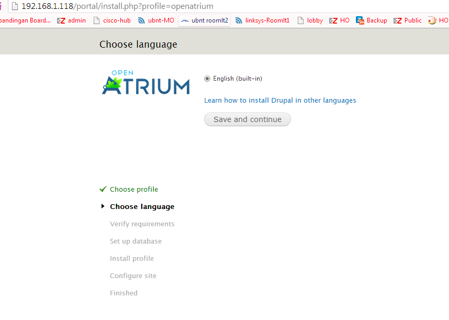Click the Configure site step
449x320 pixels.
click(133, 275)
